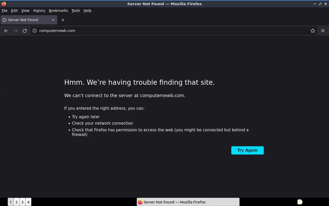
Task: Select the Server Not Found tab
Action: pyautogui.click(x=29, y=20)
